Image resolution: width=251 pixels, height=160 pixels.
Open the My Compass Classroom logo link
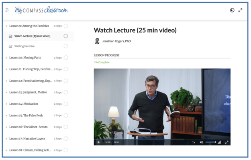coord(41,10)
